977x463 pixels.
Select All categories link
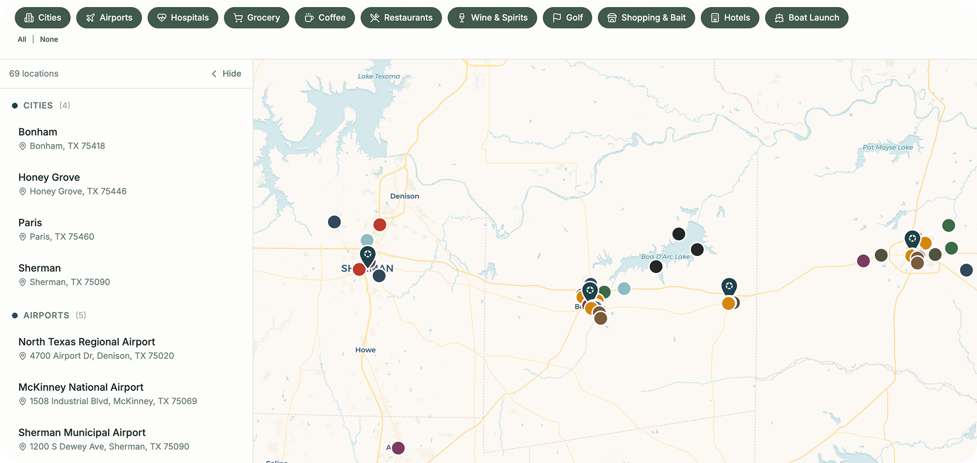click(22, 39)
